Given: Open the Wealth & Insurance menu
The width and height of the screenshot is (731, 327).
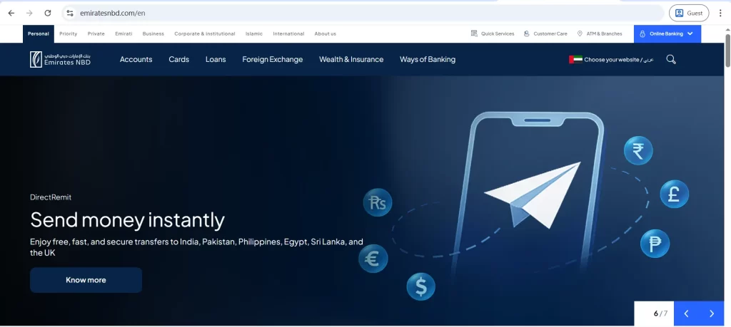Looking at the screenshot, I should click(351, 60).
